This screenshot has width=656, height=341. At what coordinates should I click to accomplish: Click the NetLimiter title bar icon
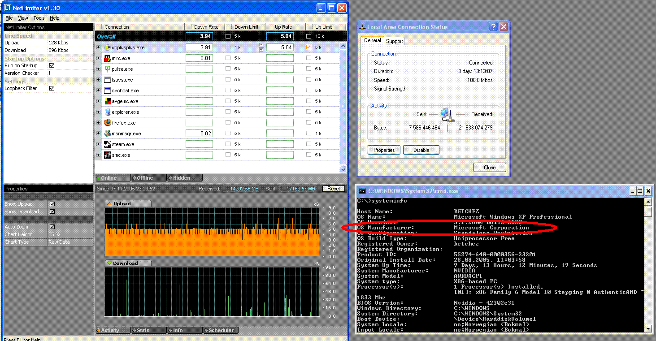pyautogui.click(x=8, y=8)
